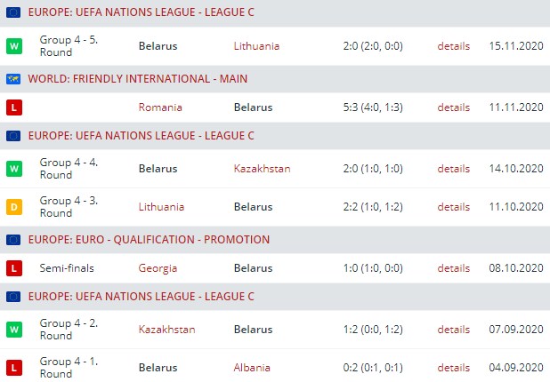Screen dimensions: 550x382
Task: Click the yellow D badge for Lithuania–Belarus draw
Action: click(14, 207)
